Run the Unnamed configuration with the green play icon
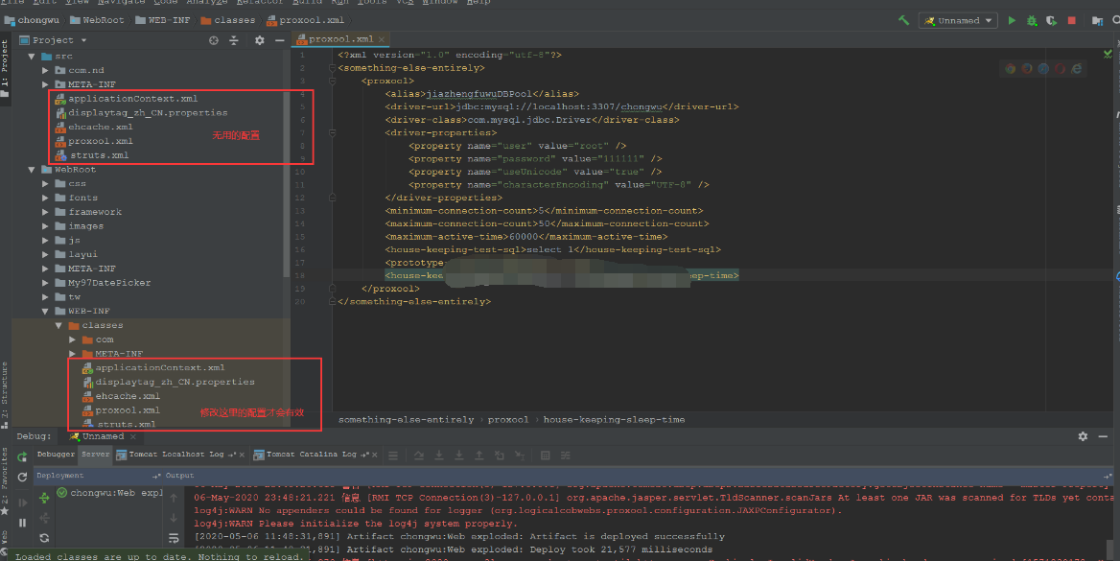Screen dimensions: 1120x561 pyautogui.click(x=1012, y=21)
